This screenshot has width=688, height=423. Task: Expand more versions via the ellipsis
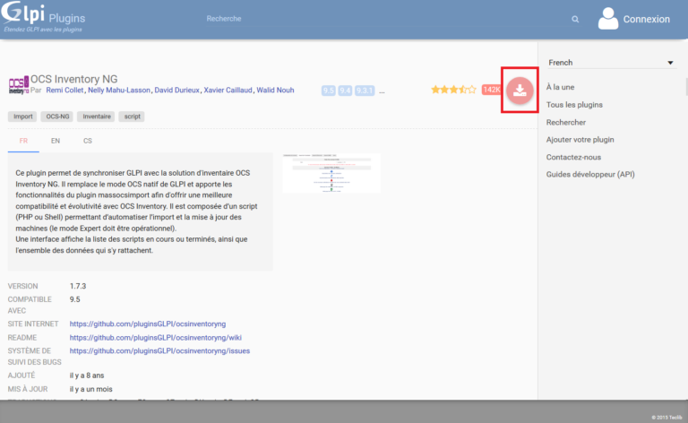point(383,91)
